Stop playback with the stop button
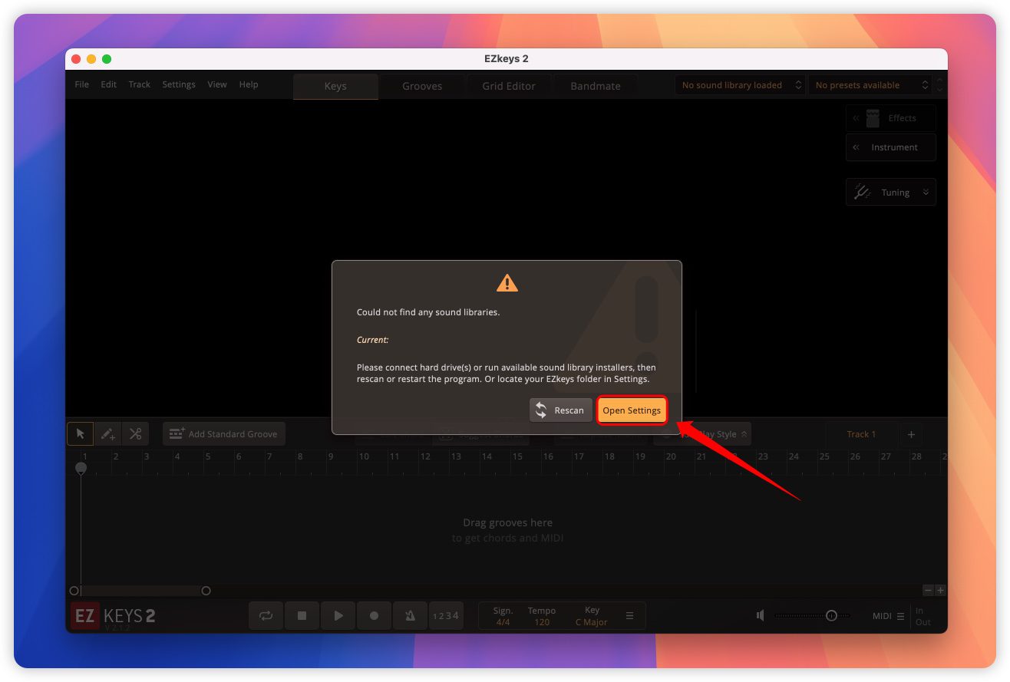This screenshot has height=682, width=1010. coord(302,615)
